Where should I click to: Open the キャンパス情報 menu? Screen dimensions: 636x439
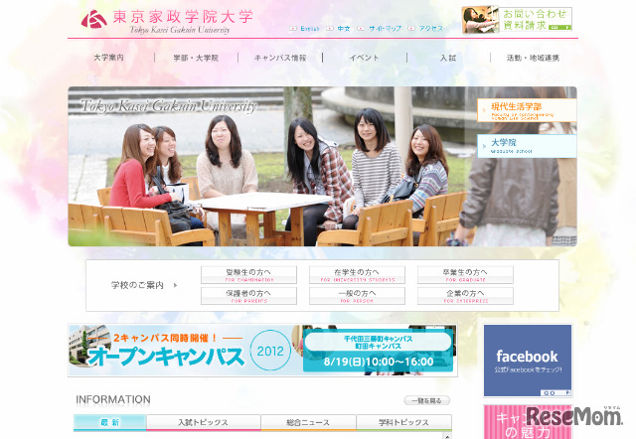click(x=280, y=58)
